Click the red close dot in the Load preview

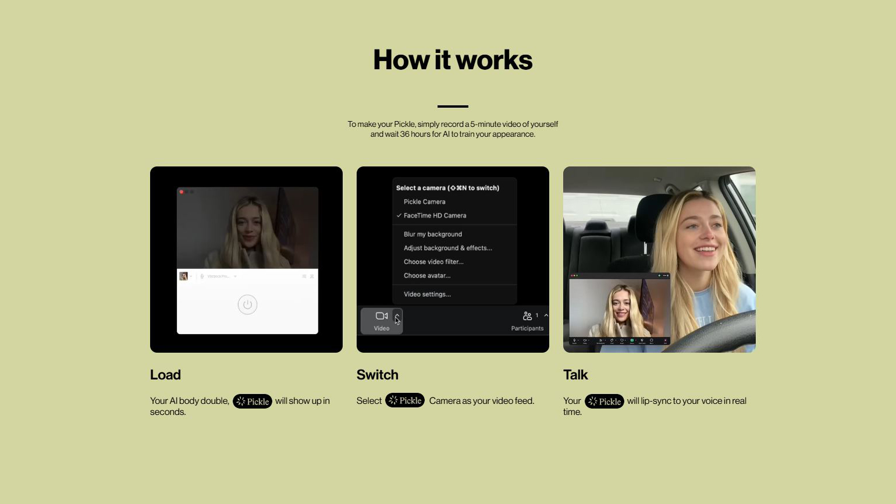[x=182, y=191]
